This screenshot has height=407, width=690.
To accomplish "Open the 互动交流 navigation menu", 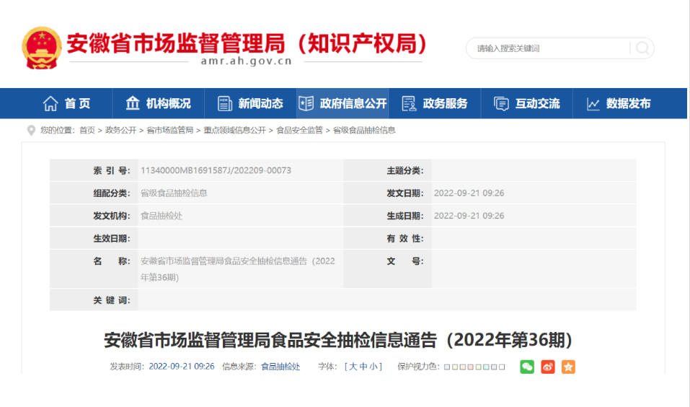I will pyautogui.click(x=527, y=104).
